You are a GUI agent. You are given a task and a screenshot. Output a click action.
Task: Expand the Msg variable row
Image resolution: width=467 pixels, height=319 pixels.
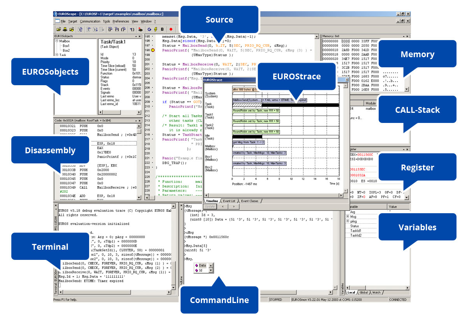348,217
